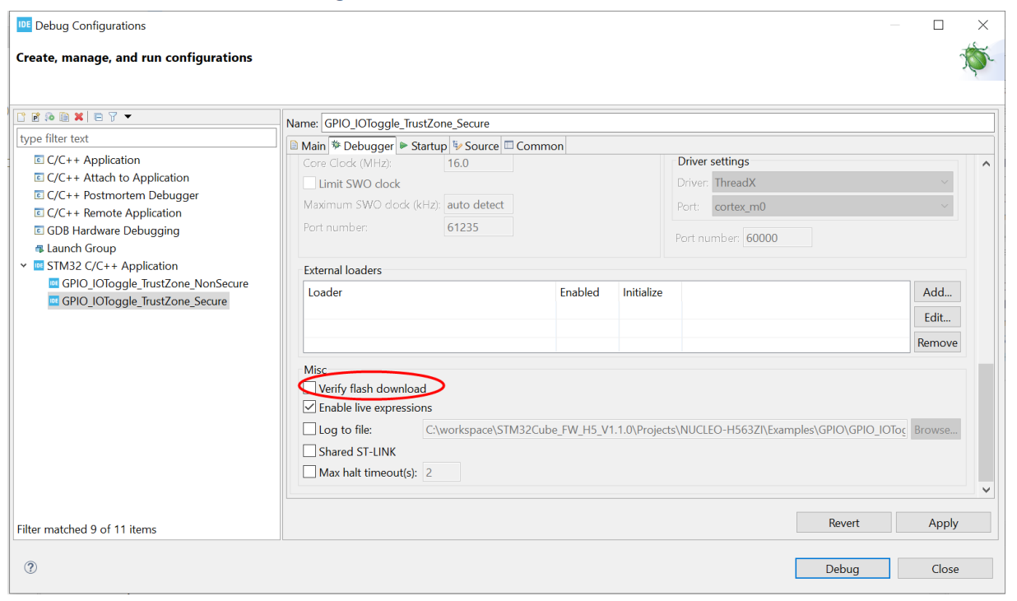This screenshot has height=601, width=1017.
Task: Enable the Shared ST-LINK checkbox
Action: tap(310, 451)
